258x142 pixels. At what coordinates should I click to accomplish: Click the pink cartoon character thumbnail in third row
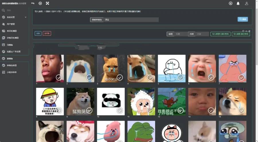coord(111,131)
